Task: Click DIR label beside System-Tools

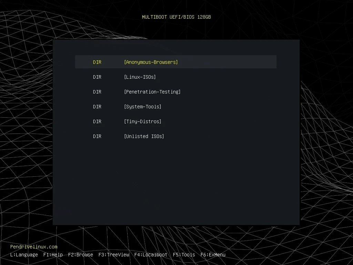Action: point(97,107)
